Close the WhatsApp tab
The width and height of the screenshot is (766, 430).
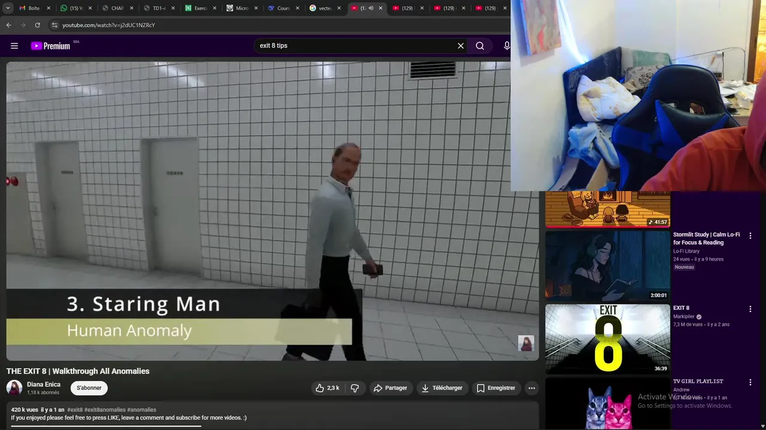90,8
